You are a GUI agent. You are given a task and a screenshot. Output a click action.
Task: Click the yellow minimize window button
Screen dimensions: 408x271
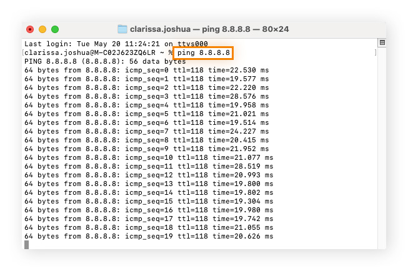(x=42, y=29)
